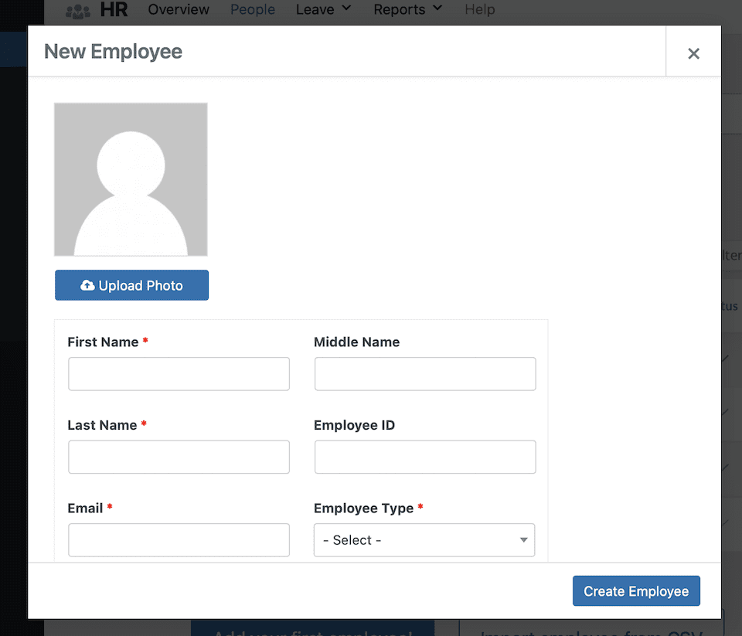Expand the Leave dropdown menu
742x636 pixels.
click(323, 10)
